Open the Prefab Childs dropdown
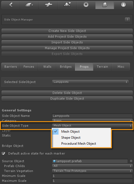Screen dimensions: 134x184 tap(92, 166)
